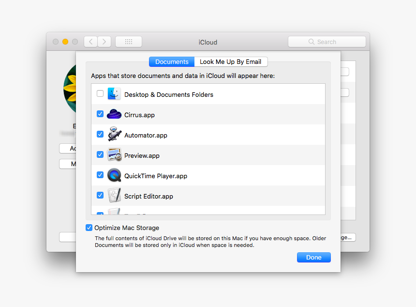Select the Preview.app icon
Image resolution: width=416 pixels, height=307 pixels.
pyautogui.click(x=114, y=154)
